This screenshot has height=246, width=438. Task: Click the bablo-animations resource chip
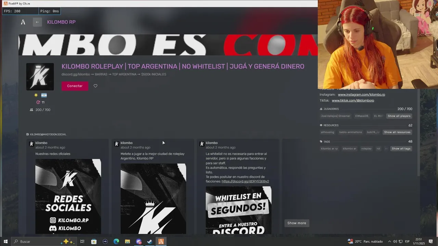pos(351,132)
